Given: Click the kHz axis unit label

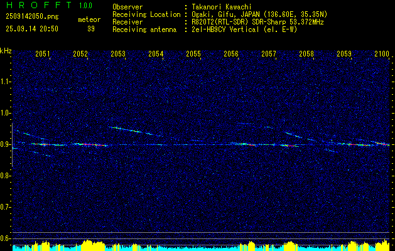Looking at the screenshot, I should pos(6,51).
